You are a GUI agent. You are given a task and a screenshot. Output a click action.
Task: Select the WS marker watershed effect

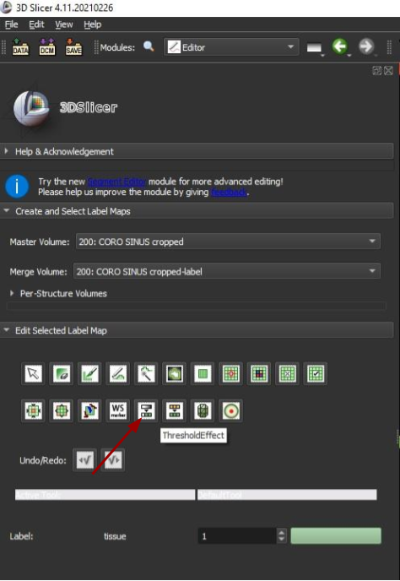118,410
